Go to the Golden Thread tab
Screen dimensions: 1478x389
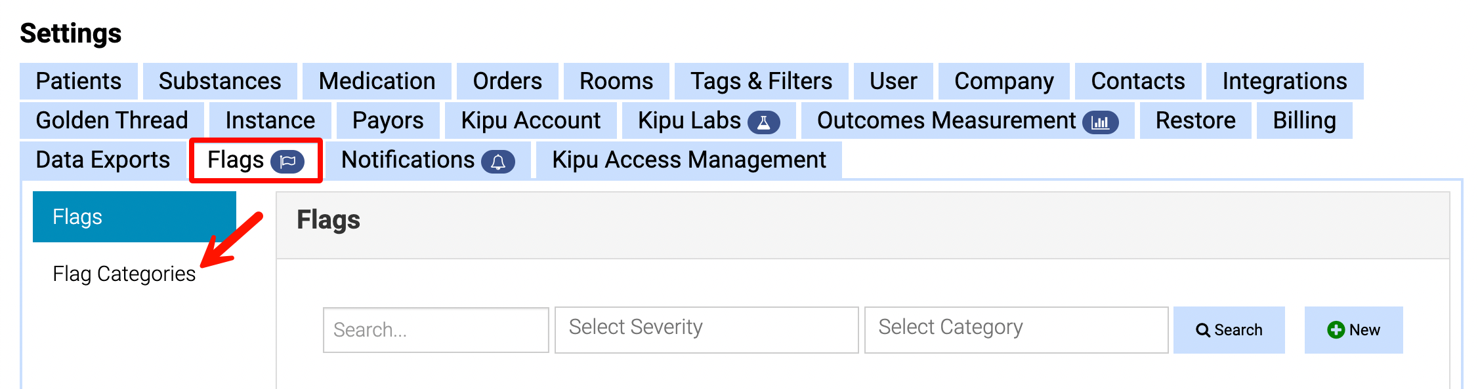(112, 120)
